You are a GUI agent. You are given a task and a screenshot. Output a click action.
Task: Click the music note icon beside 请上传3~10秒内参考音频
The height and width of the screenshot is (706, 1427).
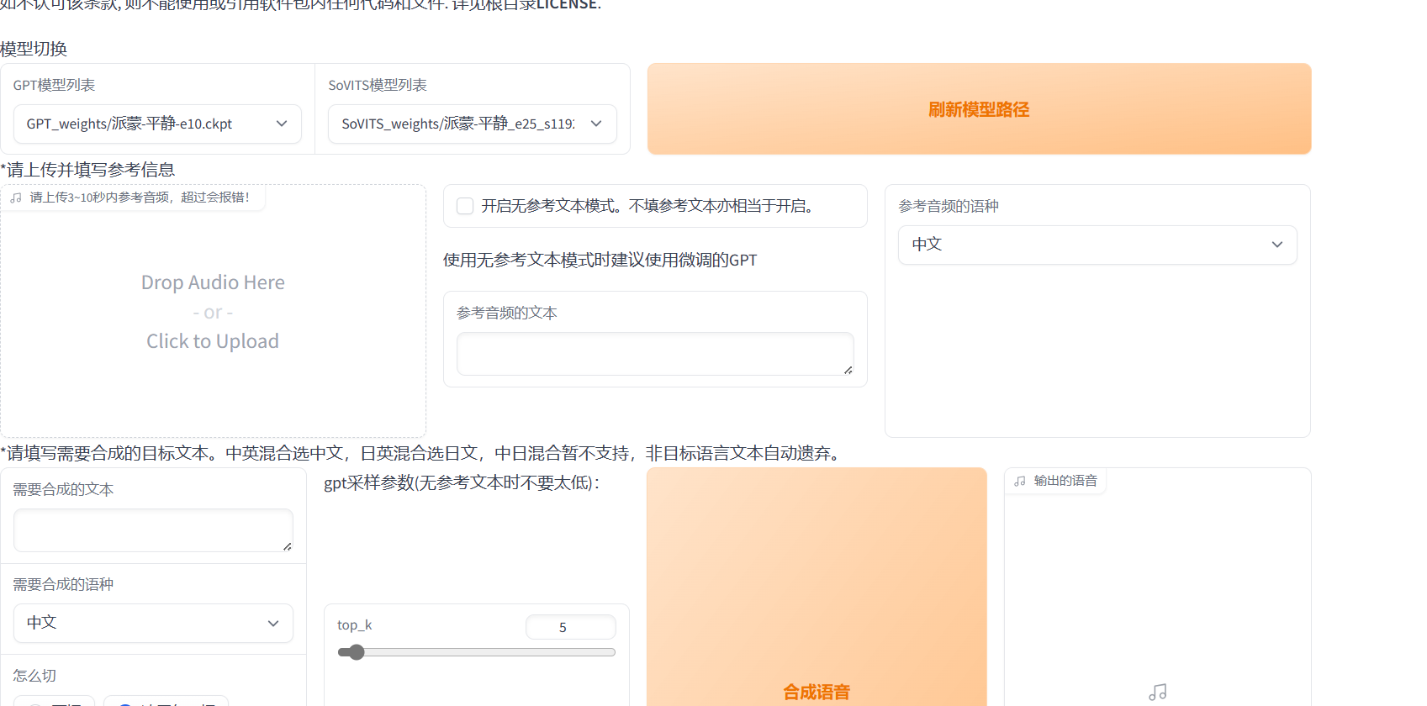pos(16,198)
